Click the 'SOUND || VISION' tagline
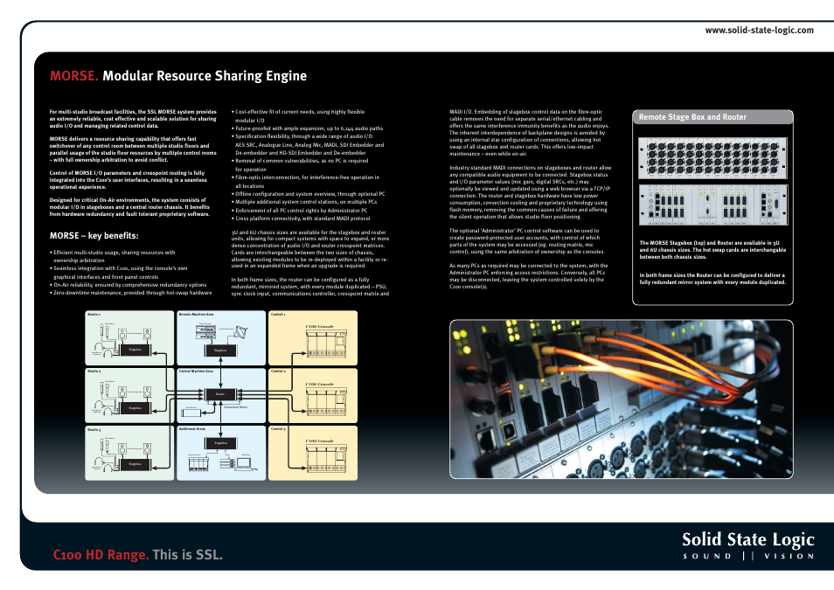 (x=748, y=556)
